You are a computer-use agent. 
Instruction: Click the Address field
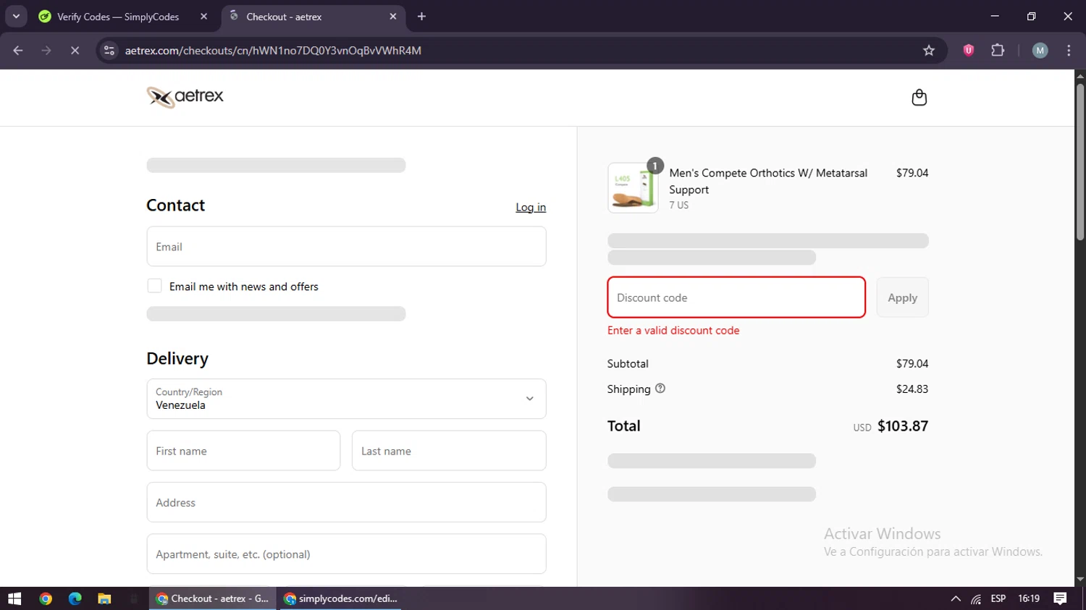[x=346, y=502]
